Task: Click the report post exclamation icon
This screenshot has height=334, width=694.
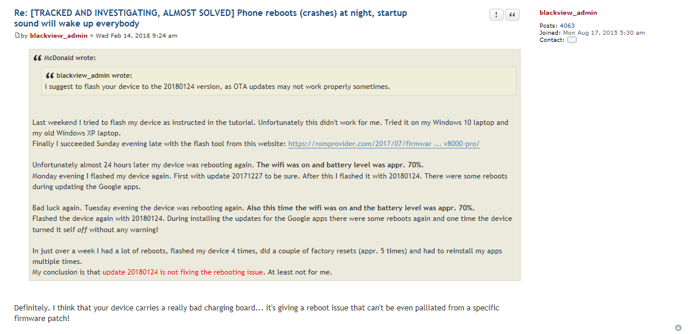Action: 496,15
